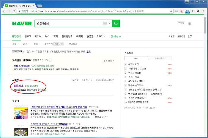Expand the search box autocomplete arrow
This screenshot has height=138, width=208.
point(109,23)
